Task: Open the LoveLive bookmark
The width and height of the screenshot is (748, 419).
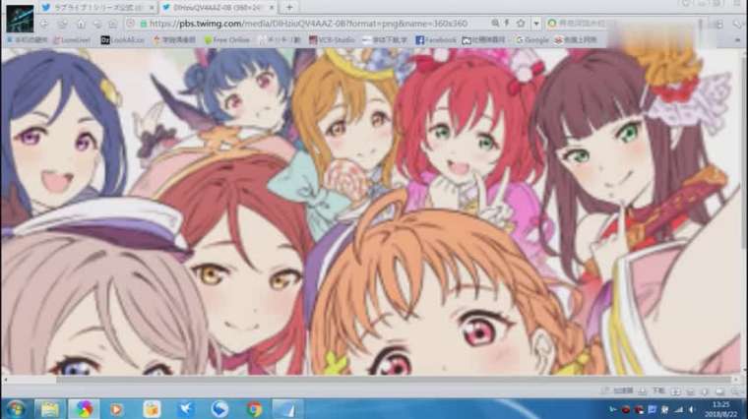Action: [72, 40]
